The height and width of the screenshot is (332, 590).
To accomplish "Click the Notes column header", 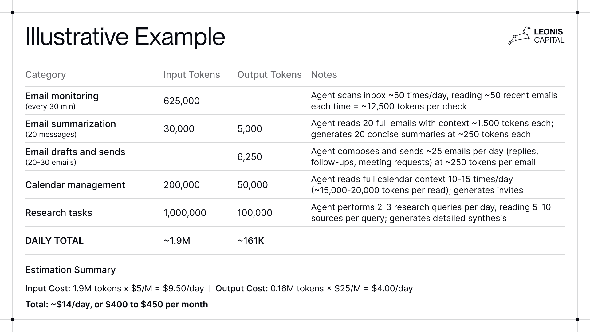I will tap(324, 75).
